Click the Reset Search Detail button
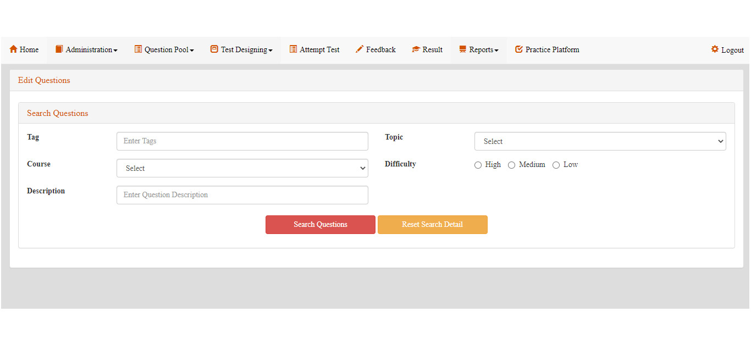 click(x=432, y=225)
